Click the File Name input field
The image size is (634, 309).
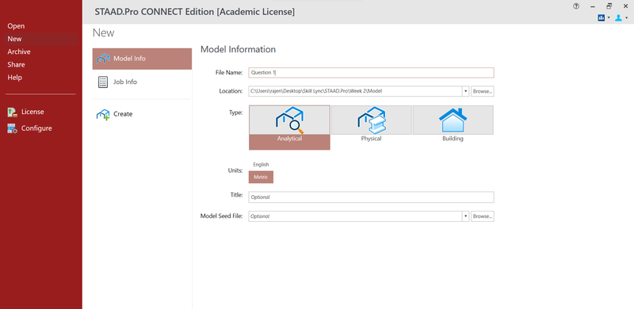point(371,73)
